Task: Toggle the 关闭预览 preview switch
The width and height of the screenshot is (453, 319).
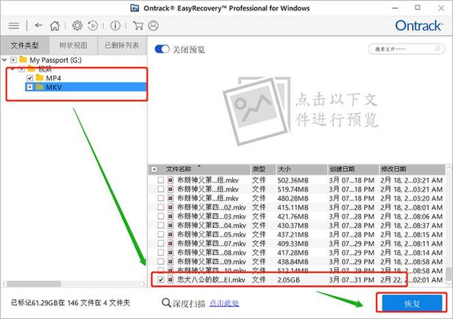Action: coord(162,49)
